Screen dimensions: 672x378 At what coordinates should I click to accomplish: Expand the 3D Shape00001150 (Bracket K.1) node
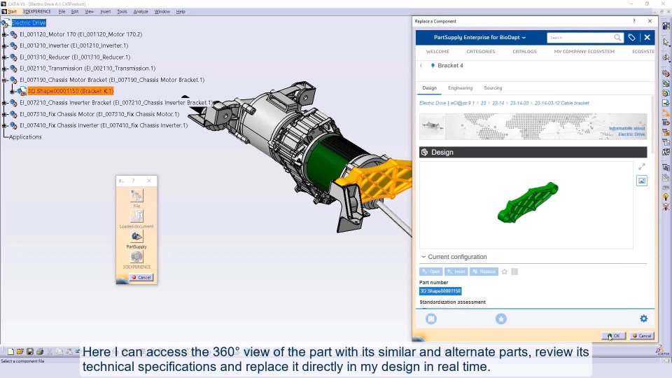[x=12, y=91]
